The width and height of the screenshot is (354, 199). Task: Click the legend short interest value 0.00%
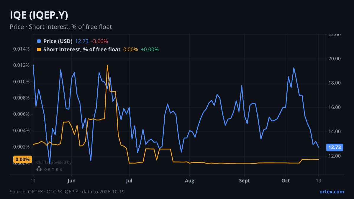point(131,50)
